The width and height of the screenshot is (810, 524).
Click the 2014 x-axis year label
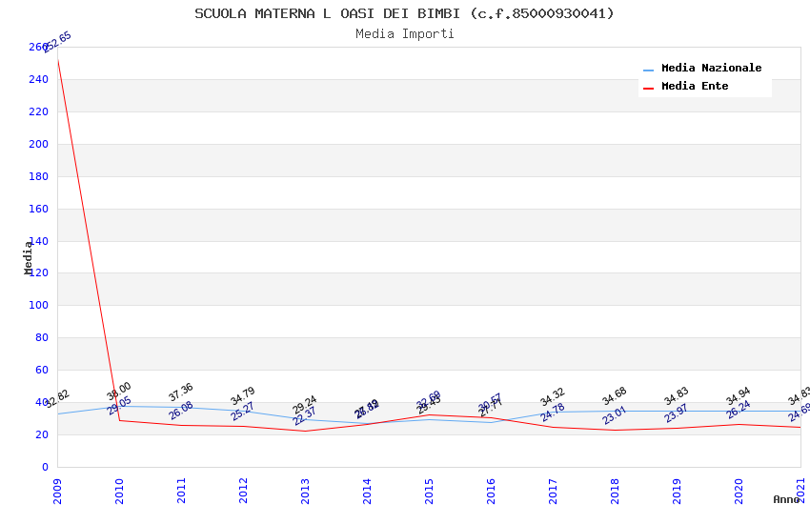tap(367, 491)
